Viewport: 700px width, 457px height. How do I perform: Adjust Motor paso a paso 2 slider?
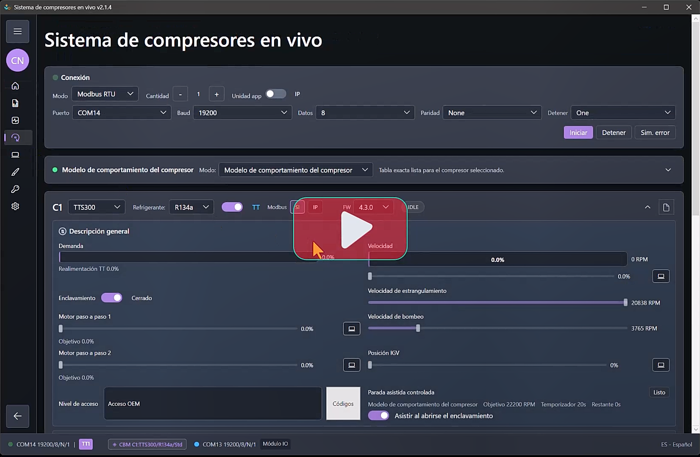point(179,365)
